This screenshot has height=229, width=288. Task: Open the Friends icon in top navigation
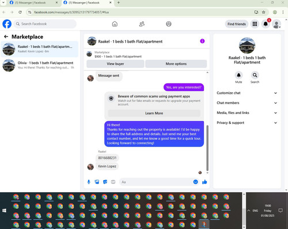tap(142, 24)
